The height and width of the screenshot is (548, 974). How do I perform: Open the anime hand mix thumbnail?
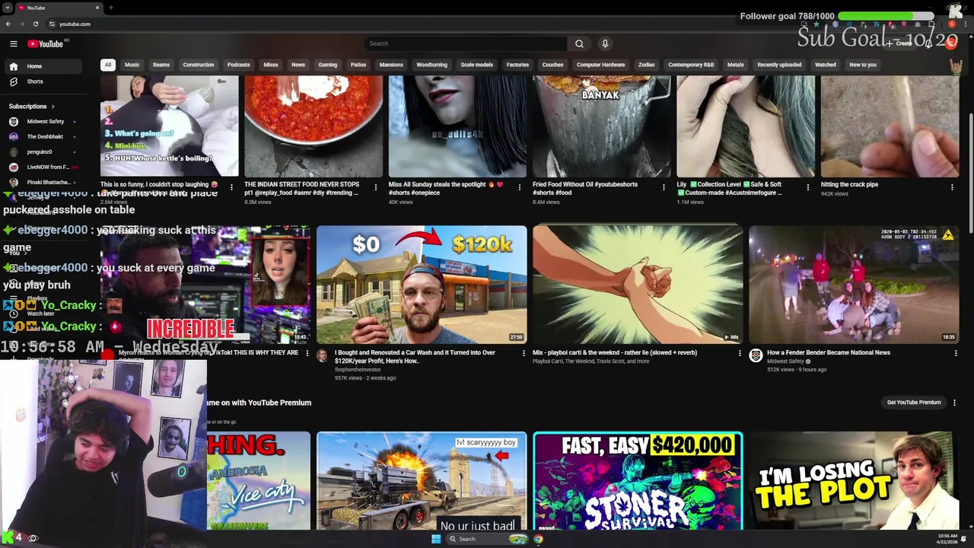[x=638, y=285]
